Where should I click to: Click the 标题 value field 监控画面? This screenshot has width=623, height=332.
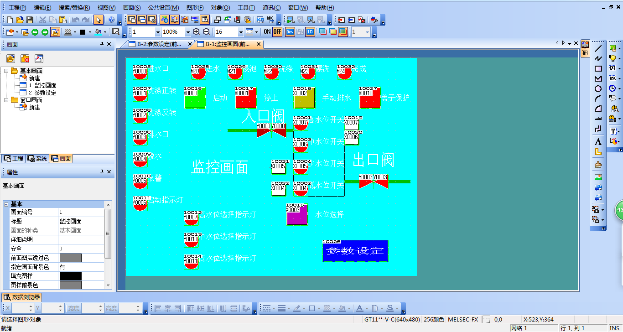[x=81, y=221]
